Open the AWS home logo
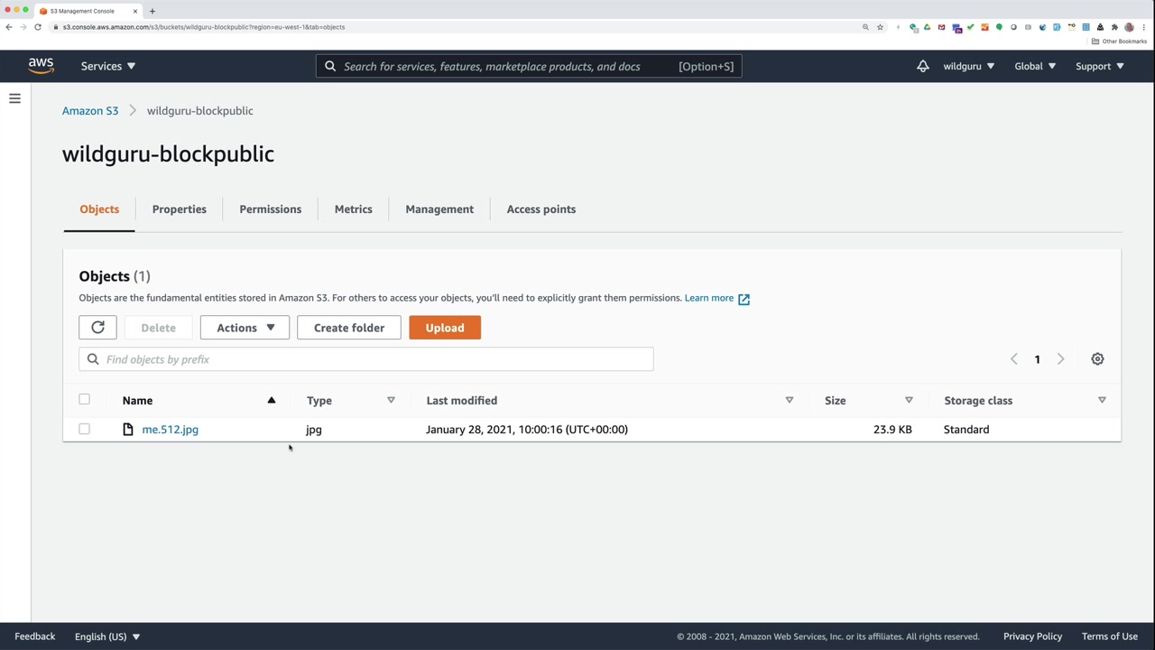Image resolution: width=1155 pixels, height=650 pixels. (x=41, y=66)
